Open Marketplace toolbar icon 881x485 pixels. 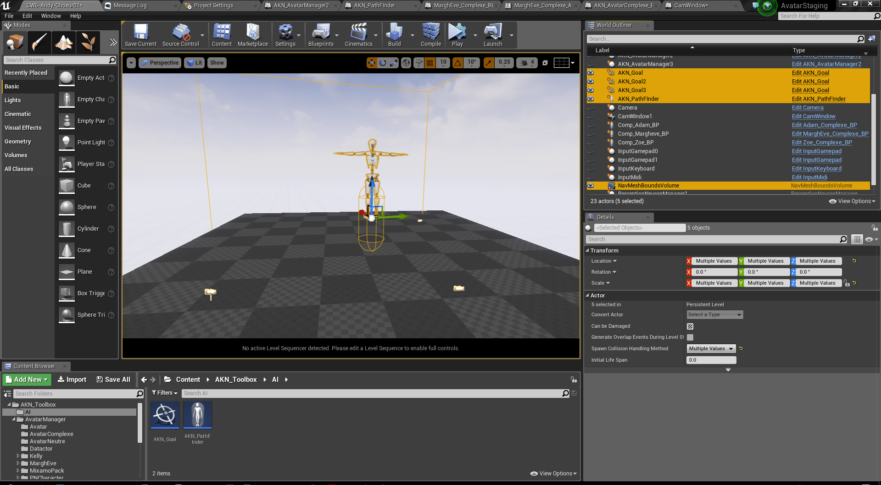coord(253,35)
